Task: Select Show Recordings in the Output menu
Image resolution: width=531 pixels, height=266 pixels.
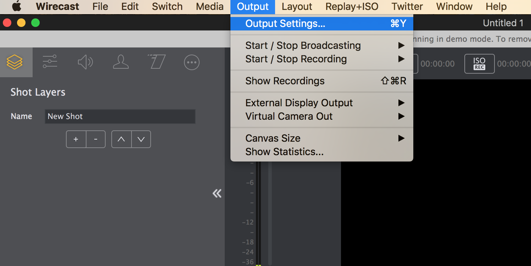Action: click(322, 81)
